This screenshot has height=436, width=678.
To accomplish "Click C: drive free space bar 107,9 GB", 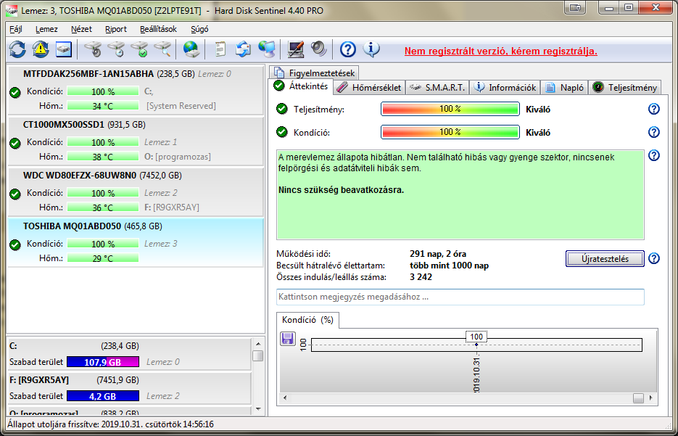I will [103, 361].
